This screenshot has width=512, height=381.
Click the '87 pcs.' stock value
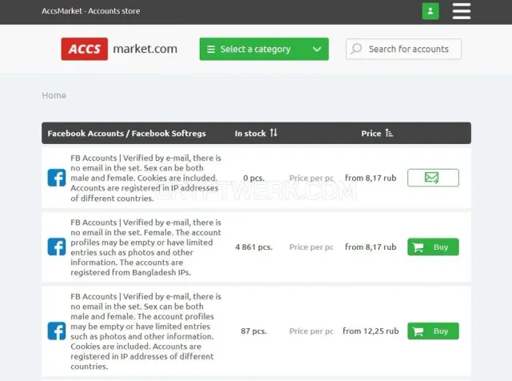254,331
